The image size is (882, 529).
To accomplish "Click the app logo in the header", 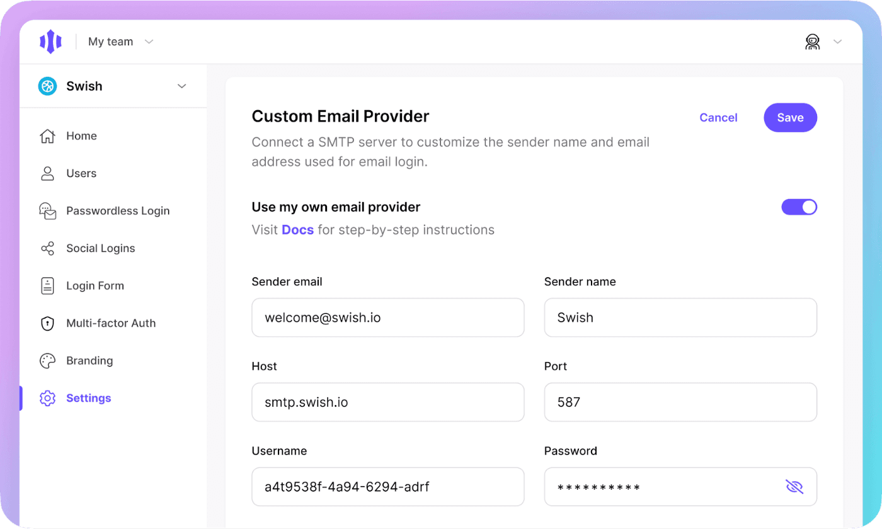I will (50, 42).
